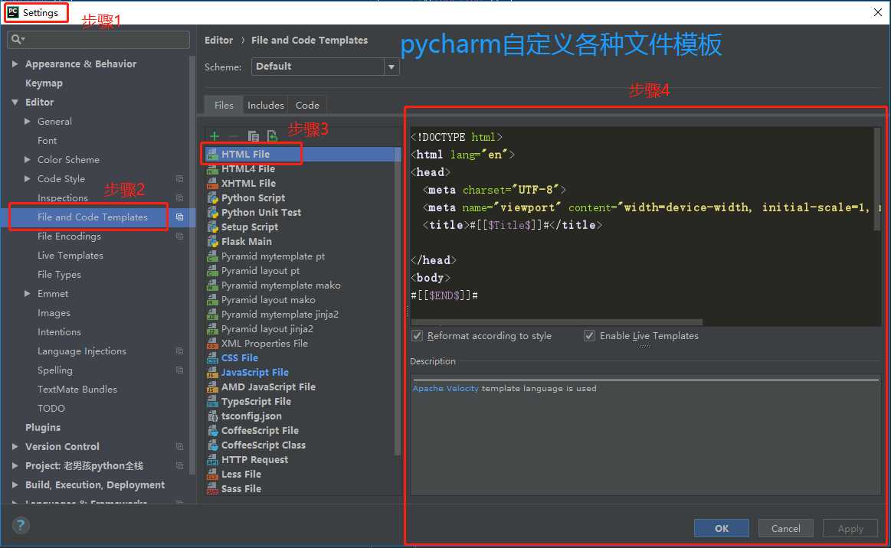Image resolution: width=891 pixels, height=548 pixels.
Task: Click the Sass File icon
Action: (212, 489)
